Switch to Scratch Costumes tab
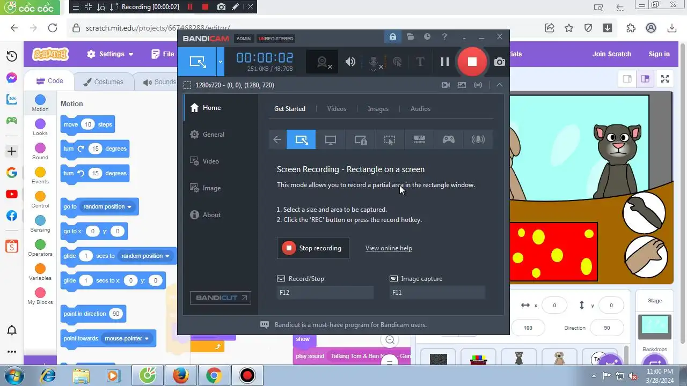 (x=104, y=82)
